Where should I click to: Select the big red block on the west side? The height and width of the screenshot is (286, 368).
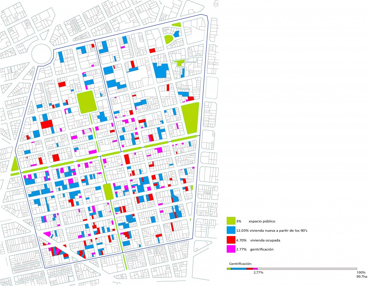click(46, 124)
